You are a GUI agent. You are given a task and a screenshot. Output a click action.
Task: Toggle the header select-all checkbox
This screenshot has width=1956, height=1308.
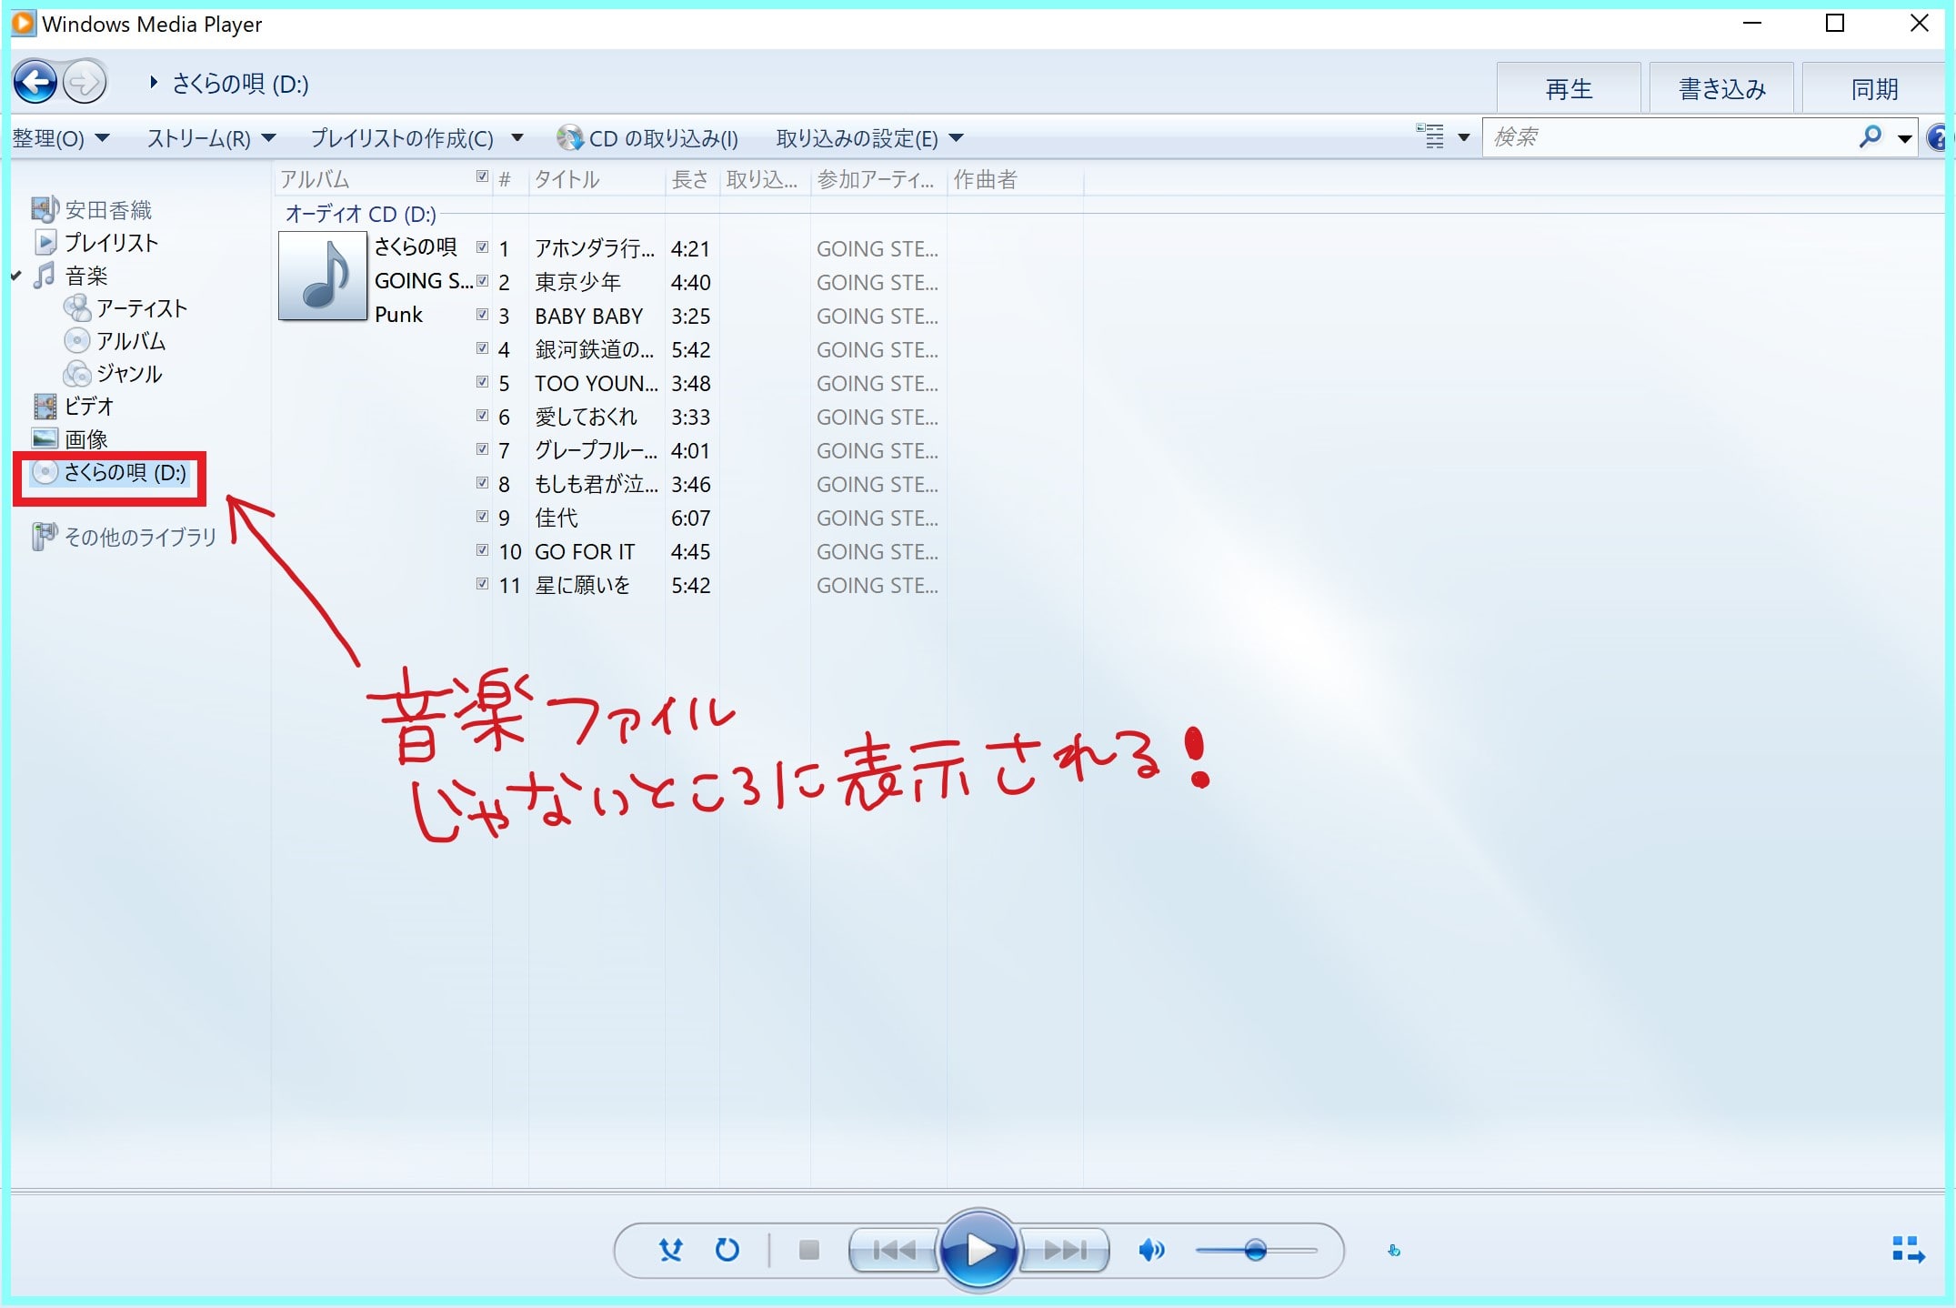click(482, 176)
